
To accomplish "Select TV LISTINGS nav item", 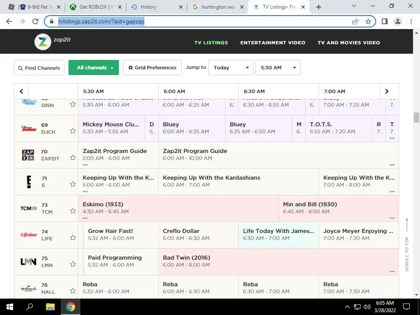I will click(211, 43).
